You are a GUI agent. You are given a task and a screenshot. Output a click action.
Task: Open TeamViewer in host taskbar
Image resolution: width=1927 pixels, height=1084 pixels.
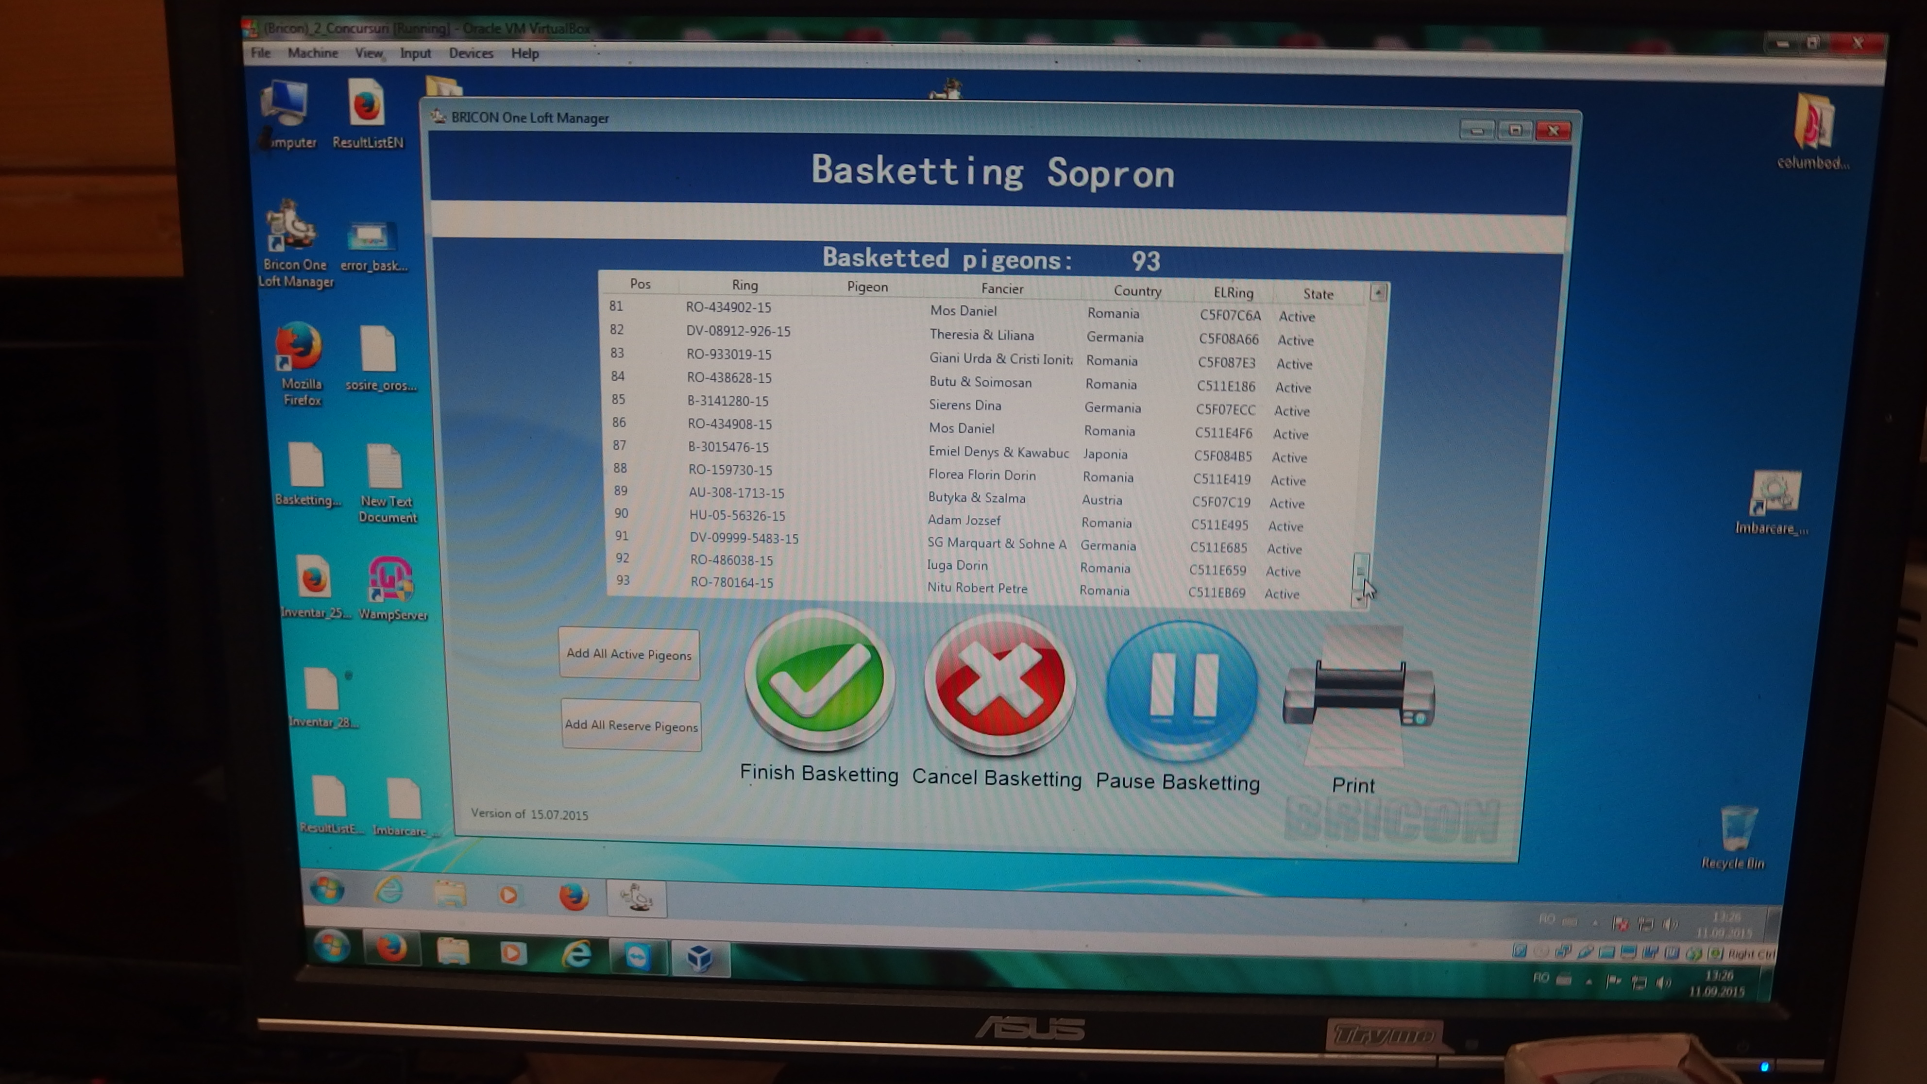tap(638, 957)
